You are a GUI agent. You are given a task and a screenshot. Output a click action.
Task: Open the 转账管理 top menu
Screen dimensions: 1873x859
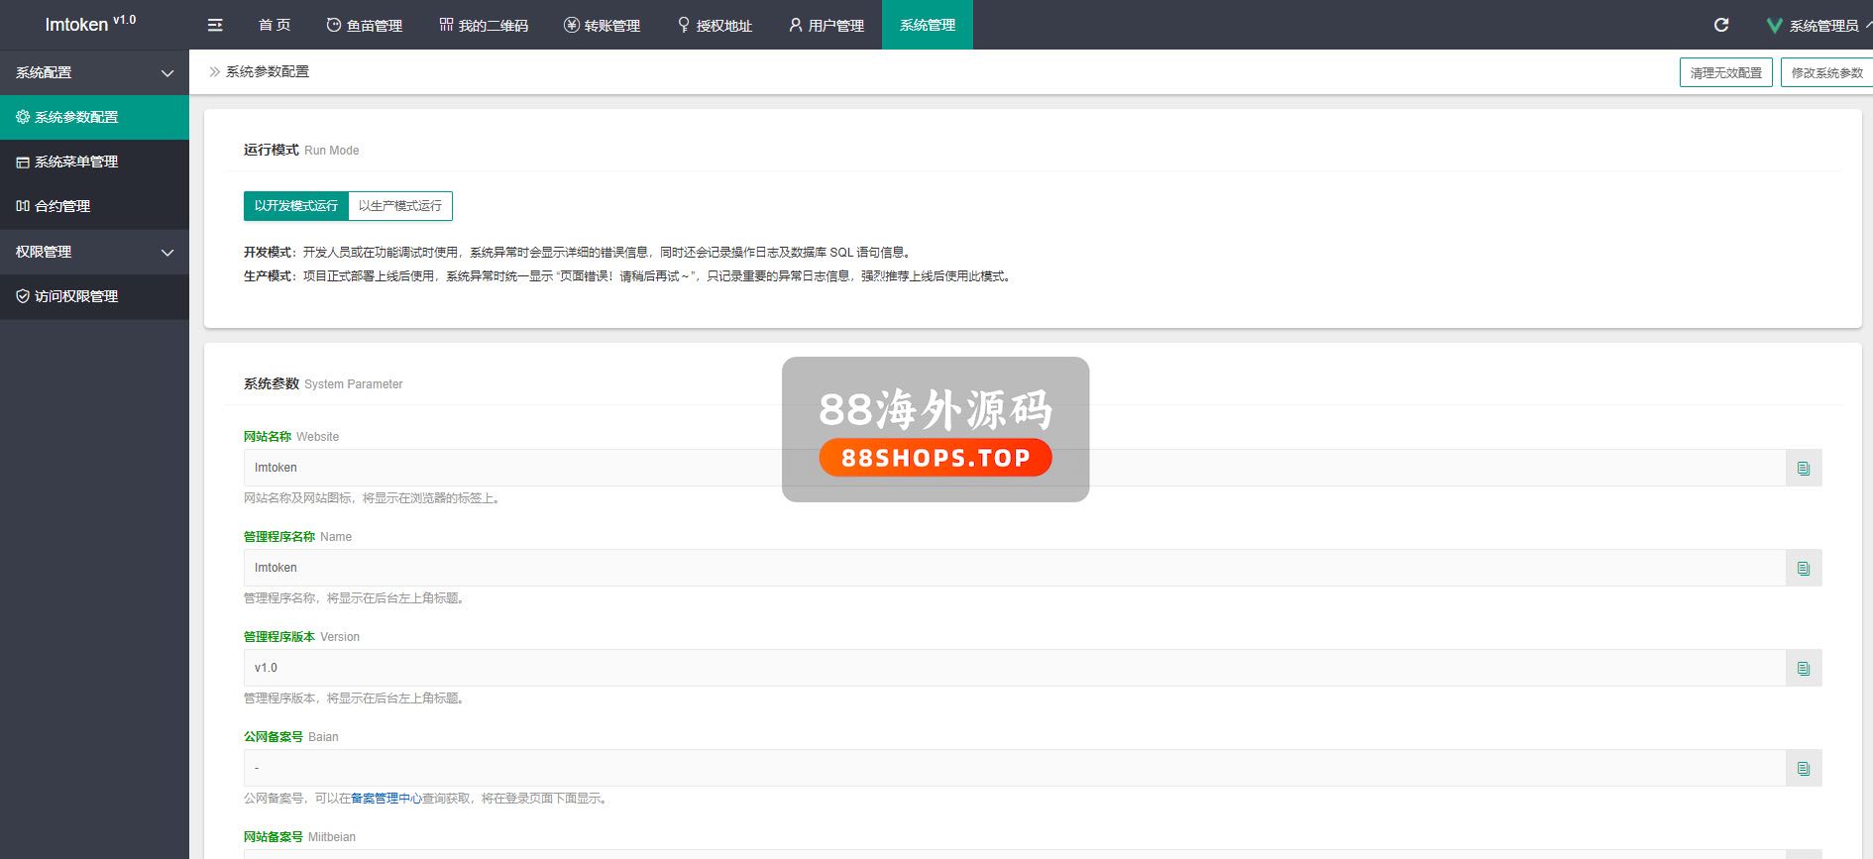(x=602, y=25)
